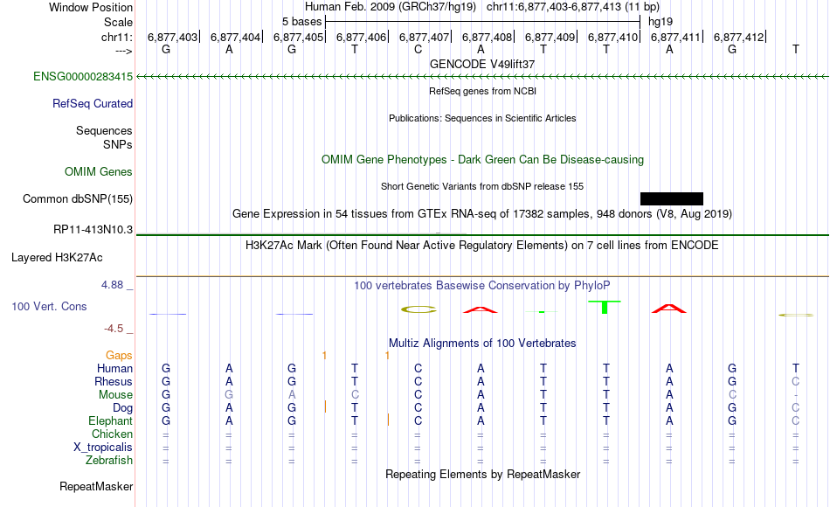Click the dash character in the Mouse row

(796, 395)
